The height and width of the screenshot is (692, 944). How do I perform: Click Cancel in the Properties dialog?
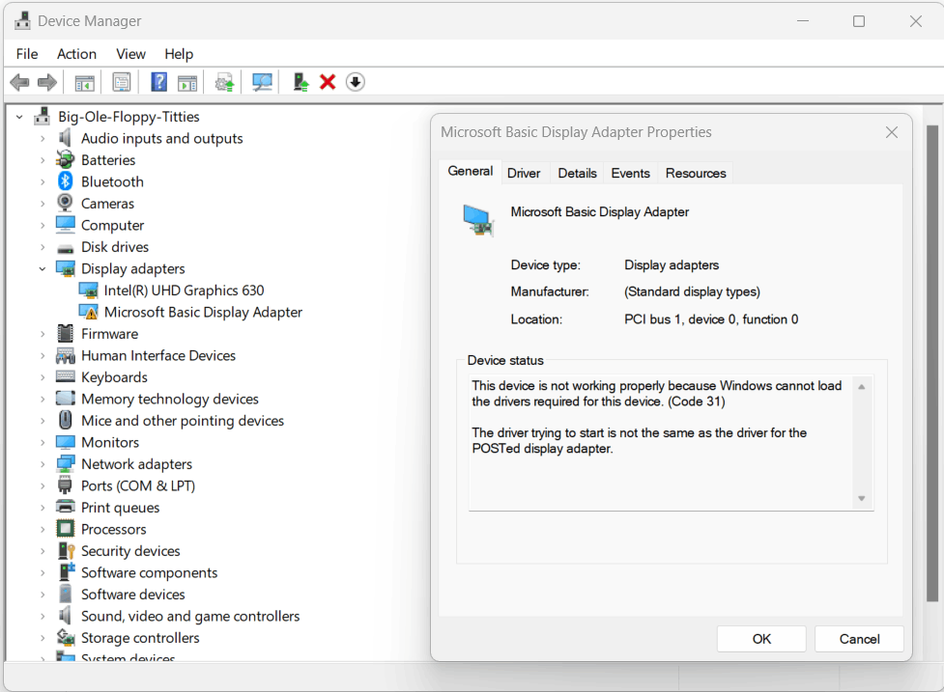click(x=859, y=639)
